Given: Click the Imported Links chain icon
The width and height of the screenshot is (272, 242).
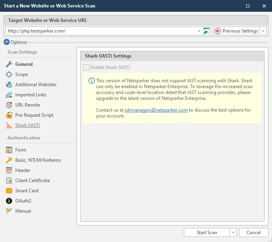Looking at the screenshot, I should click(9, 95).
